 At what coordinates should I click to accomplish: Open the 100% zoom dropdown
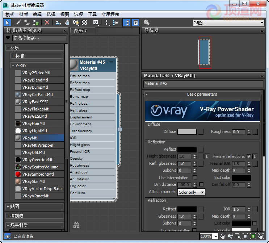(x=216, y=236)
